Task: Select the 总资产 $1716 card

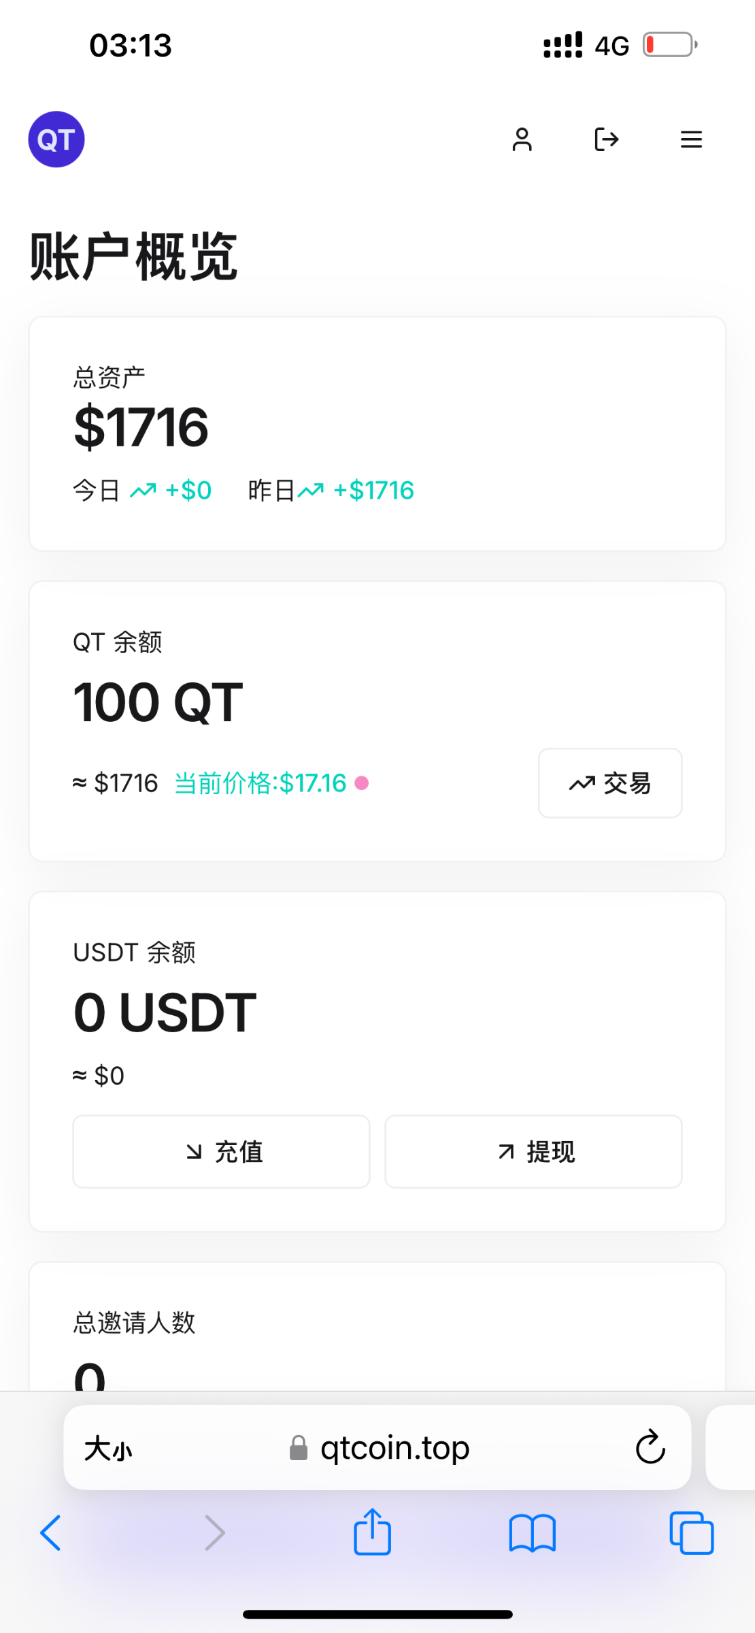Action: [x=377, y=433]
